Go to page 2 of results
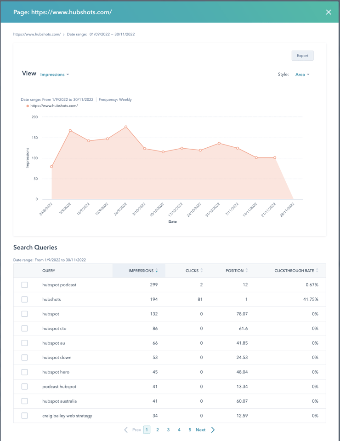Image resolution: width=340 pixels, height=441 pixels. click(x=158, y=430)
